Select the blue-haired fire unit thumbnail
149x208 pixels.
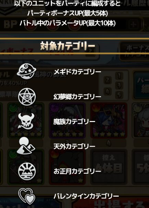coord(108,120)
